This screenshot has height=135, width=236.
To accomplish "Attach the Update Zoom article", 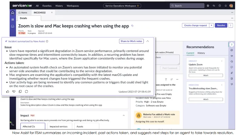I will pos(206,76).
